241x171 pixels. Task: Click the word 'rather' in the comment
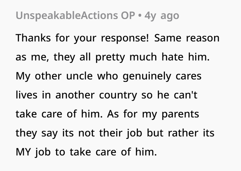tap(183, 133)
